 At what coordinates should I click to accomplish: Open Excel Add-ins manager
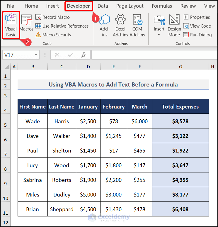tap(120, 26)
